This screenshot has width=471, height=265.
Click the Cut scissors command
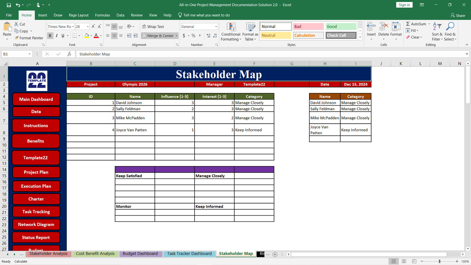pyautogui.click(x=20, y=24)
